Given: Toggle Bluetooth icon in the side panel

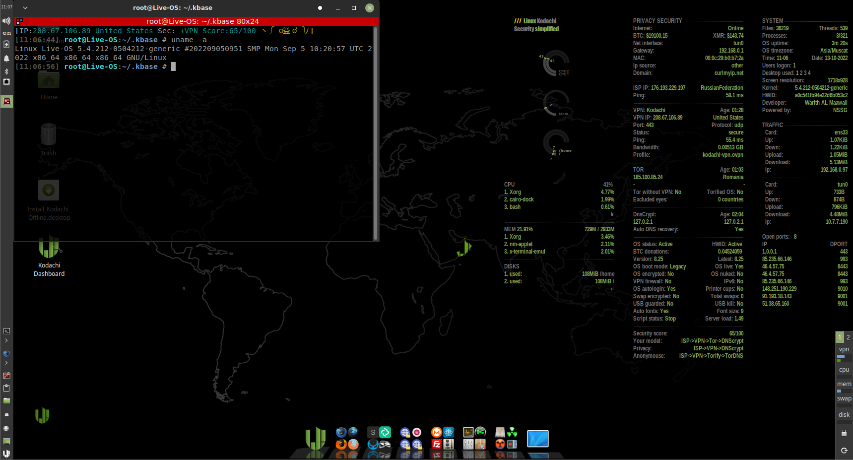Looking at the screenshot, I should [6, 71].
